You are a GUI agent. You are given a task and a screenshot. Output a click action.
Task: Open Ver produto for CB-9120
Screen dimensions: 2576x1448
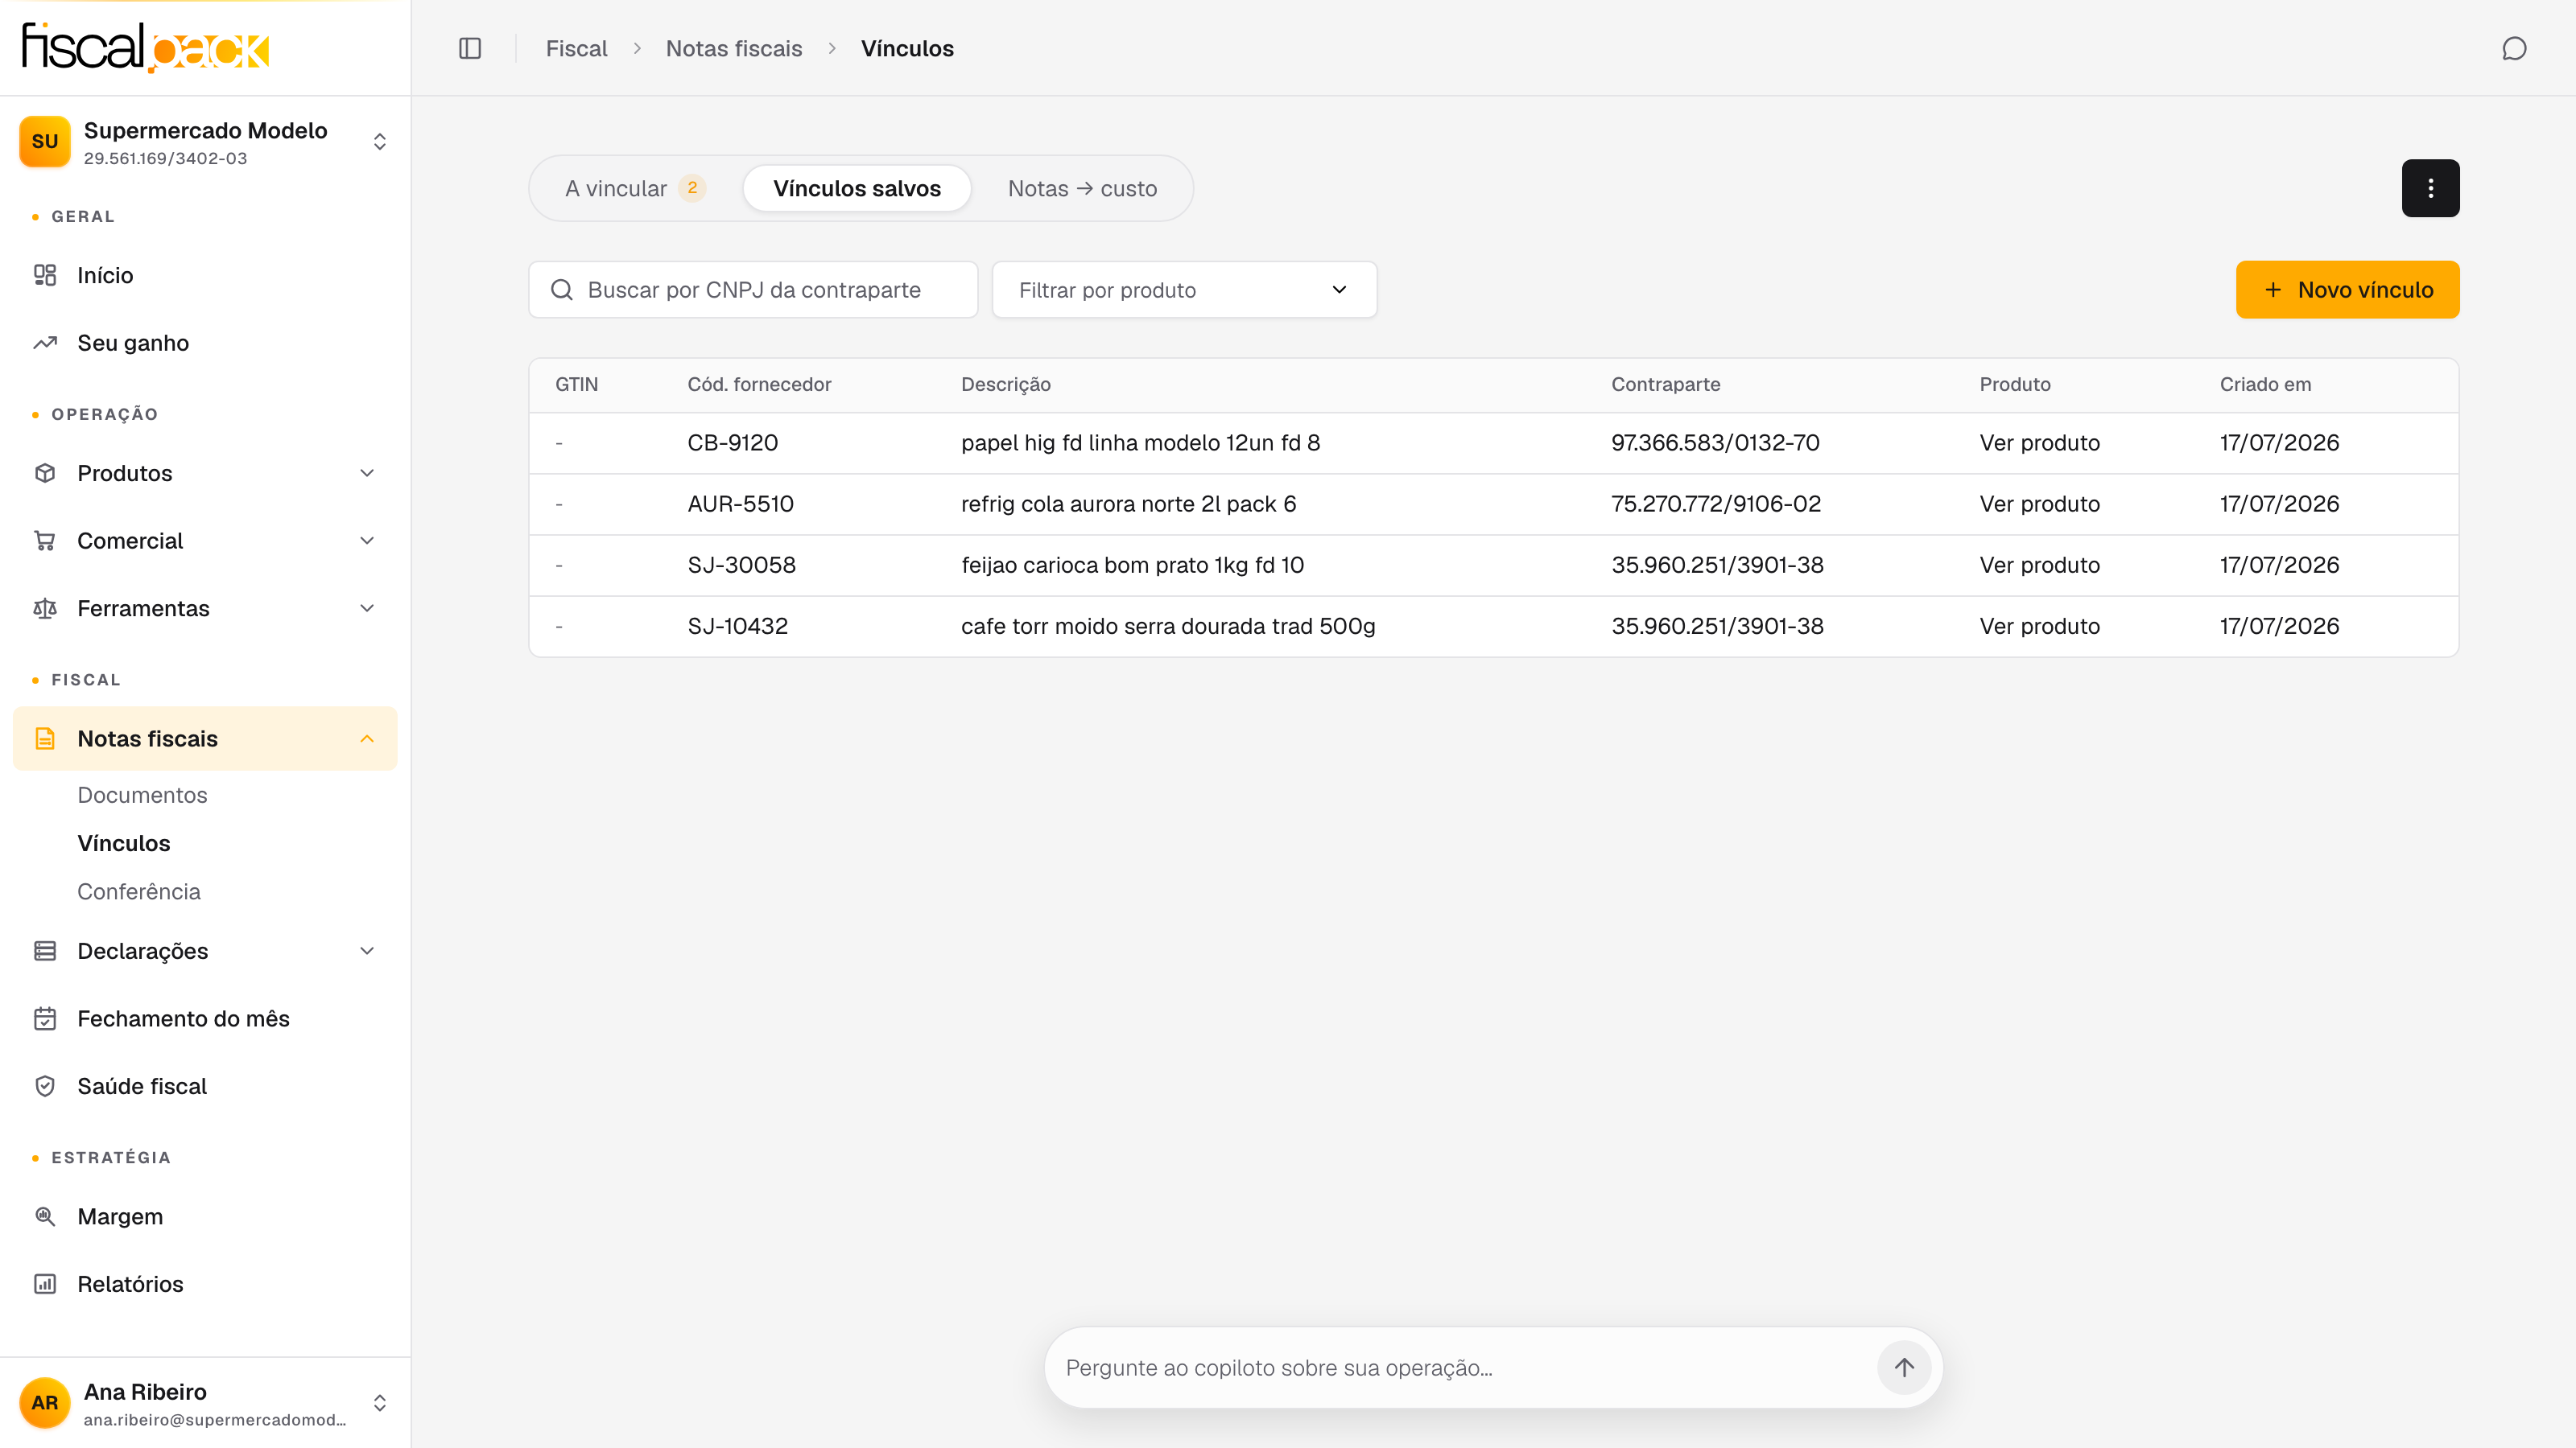point(2039,442)
